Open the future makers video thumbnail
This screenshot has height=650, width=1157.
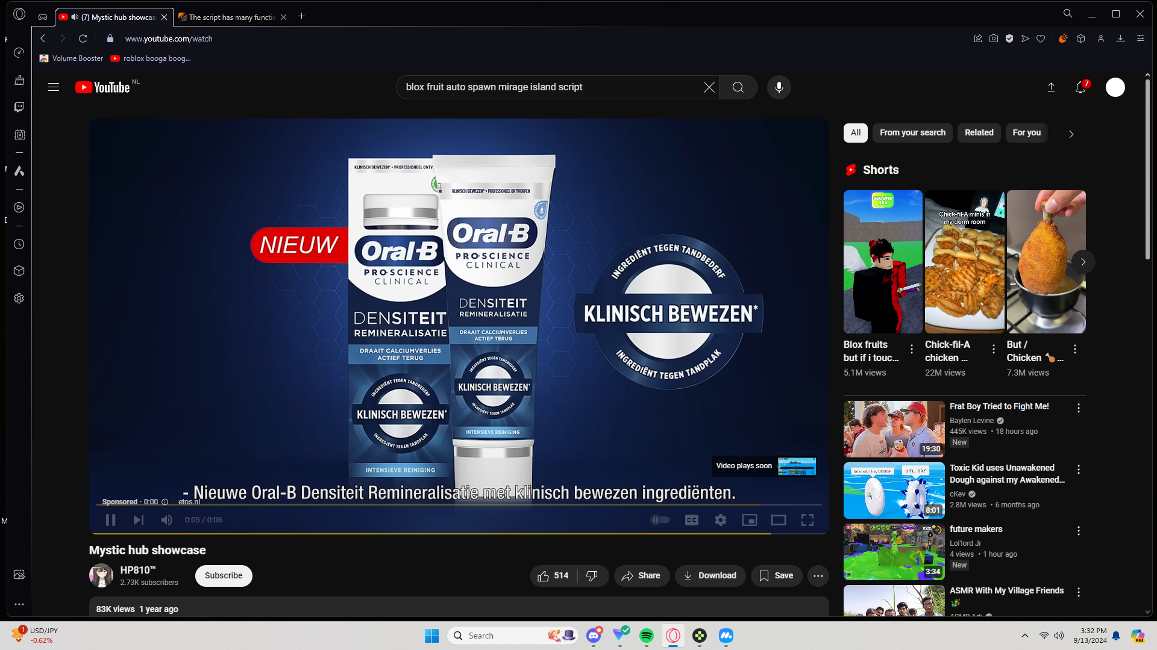pos(894,552)
